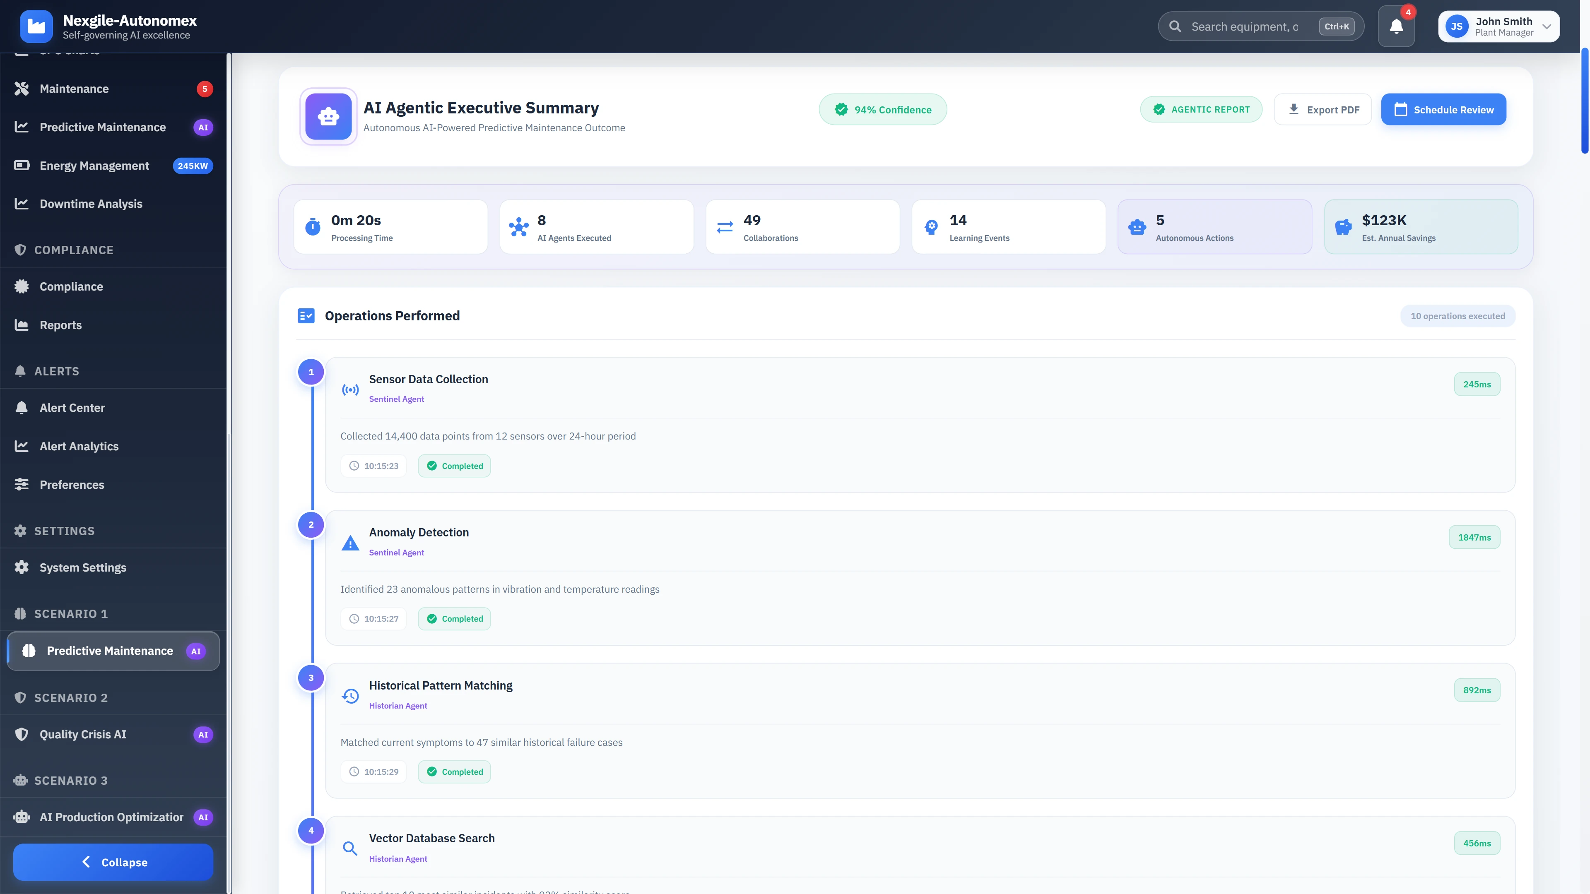Open the notifications bell
The height and width of the screenshot is (894, 1590).
[1396, 26]
